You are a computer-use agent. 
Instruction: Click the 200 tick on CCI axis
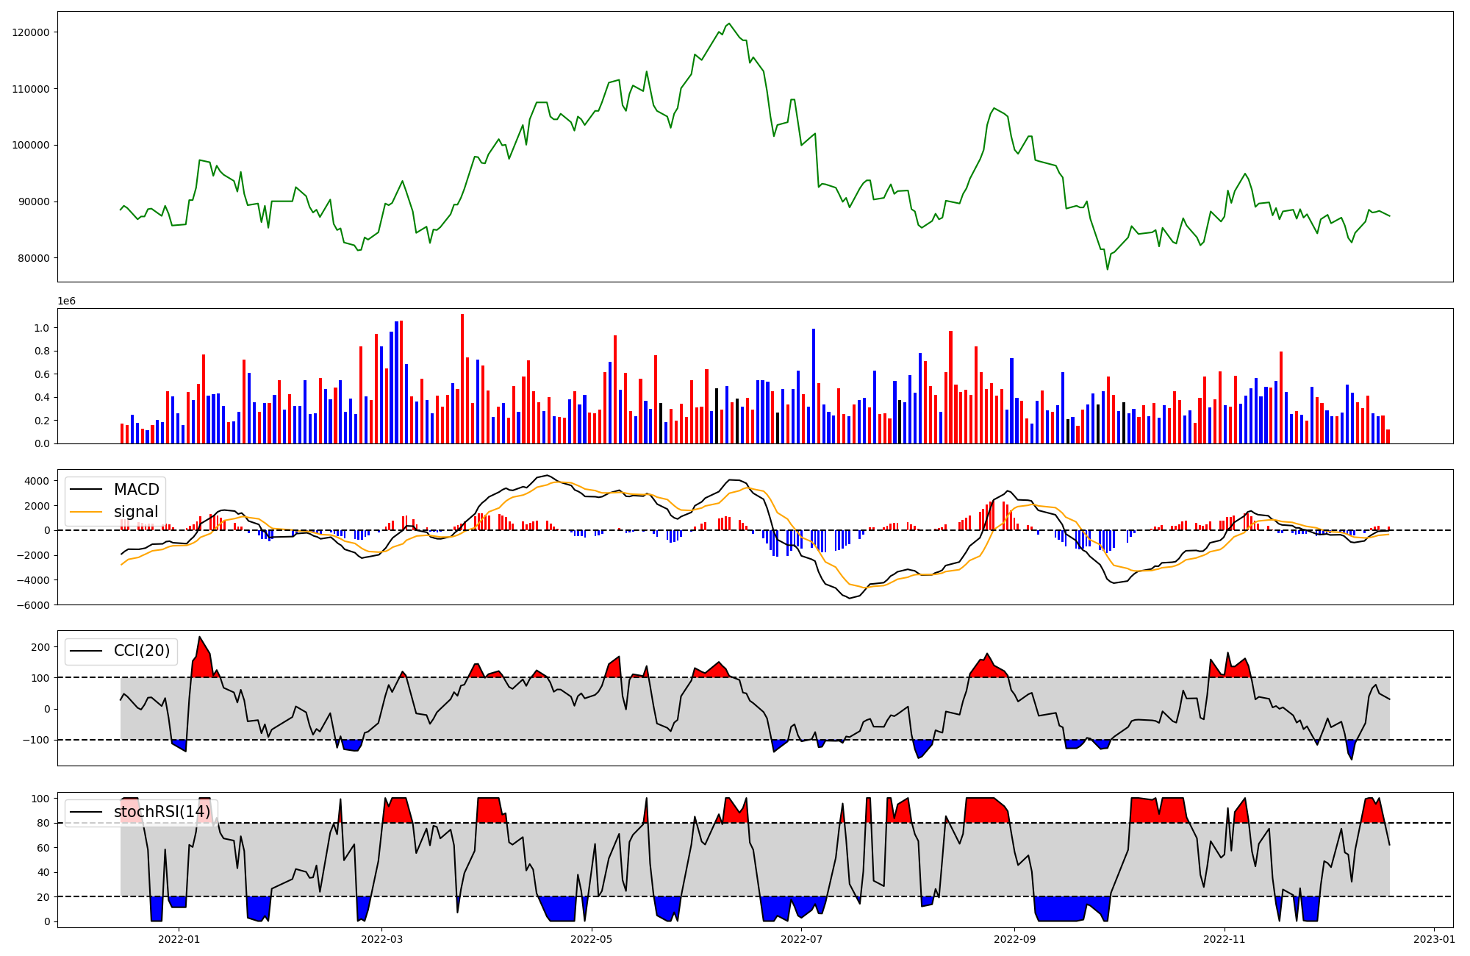[40, 647]
